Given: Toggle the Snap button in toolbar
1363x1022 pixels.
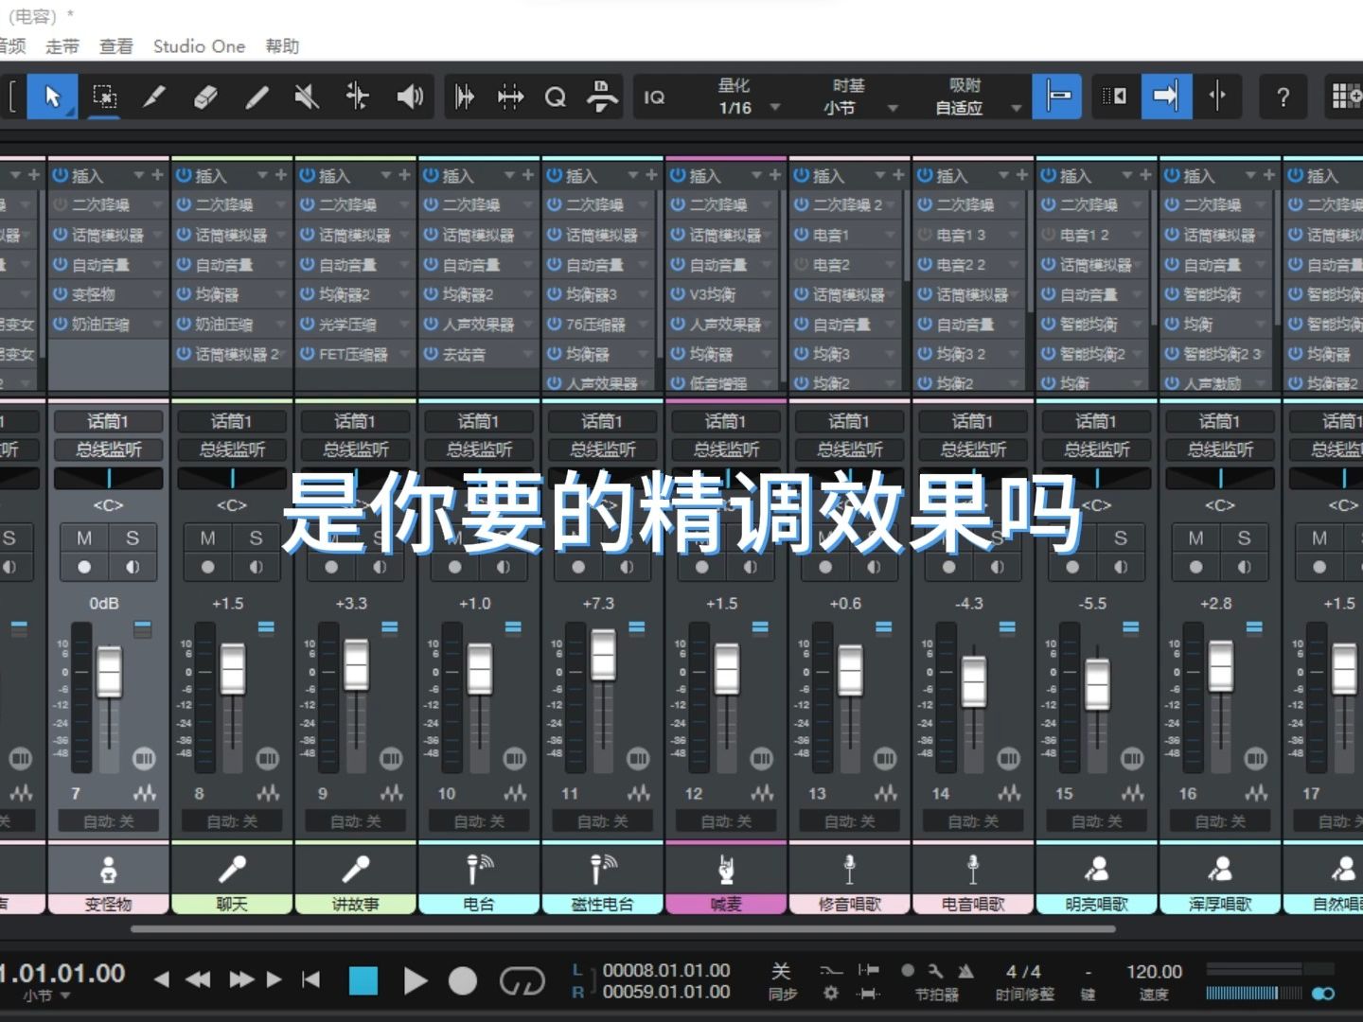Looking at the screenshot, I should coord(1057,97).
